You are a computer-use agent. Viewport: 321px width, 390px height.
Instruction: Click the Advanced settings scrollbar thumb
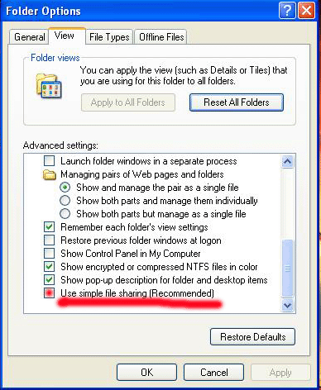point(287,268)
